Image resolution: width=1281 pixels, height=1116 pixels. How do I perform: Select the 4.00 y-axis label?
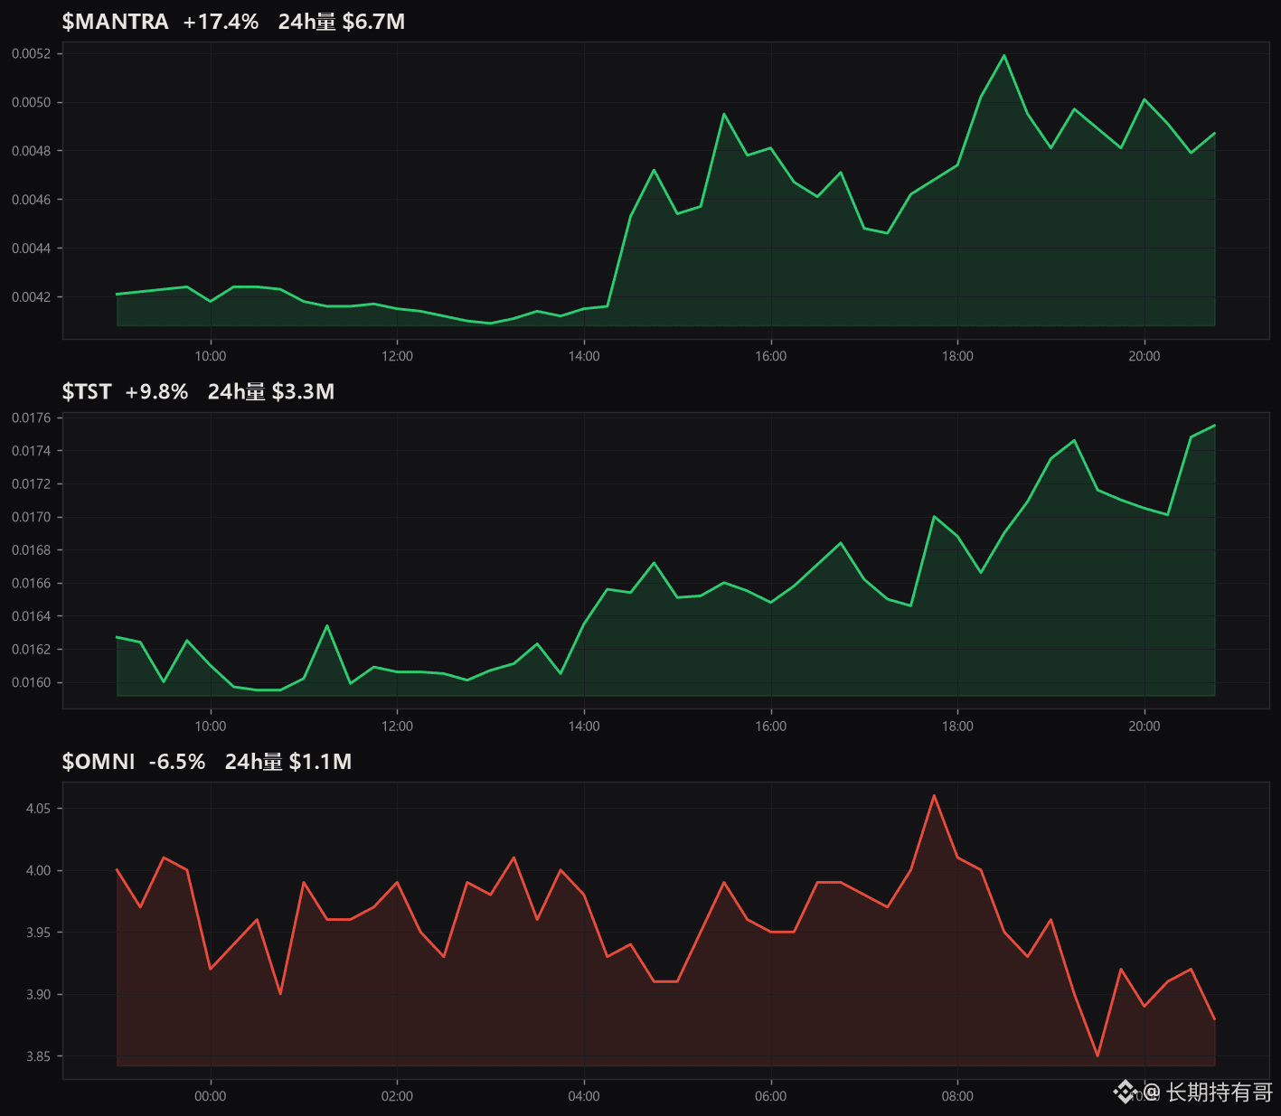(x=38, y=871)
